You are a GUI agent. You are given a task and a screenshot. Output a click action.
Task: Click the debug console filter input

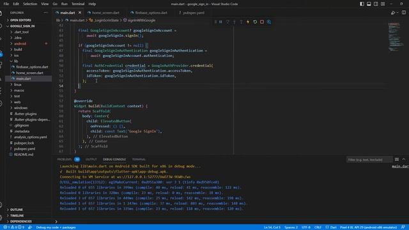[369, 159]
